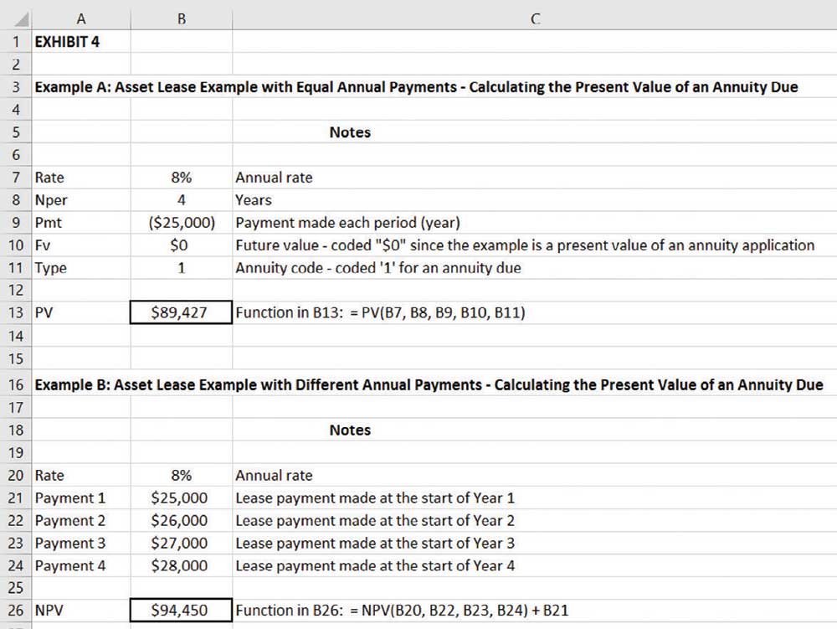Screen dimensions: 837x629
Task: Click the Year 2 lease payment note
Action: 375,521
